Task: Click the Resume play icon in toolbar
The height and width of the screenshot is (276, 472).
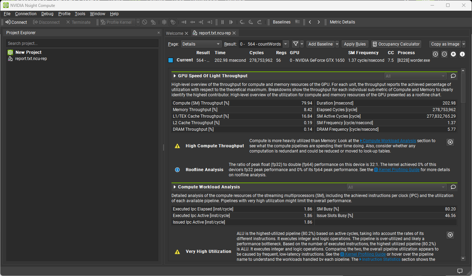Action: (x=231, y=22)
